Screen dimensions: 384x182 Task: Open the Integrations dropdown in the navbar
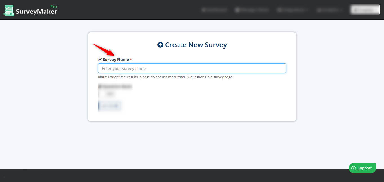coord(292,10)
